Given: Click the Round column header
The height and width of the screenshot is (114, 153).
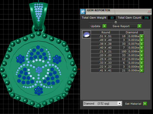Looking at the screenshot, I should (106, 32).
